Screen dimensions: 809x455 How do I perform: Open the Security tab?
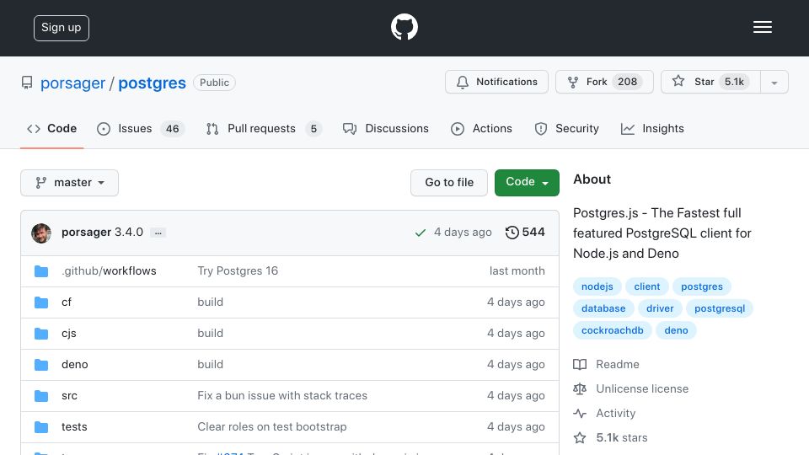[x=566, y=128]
